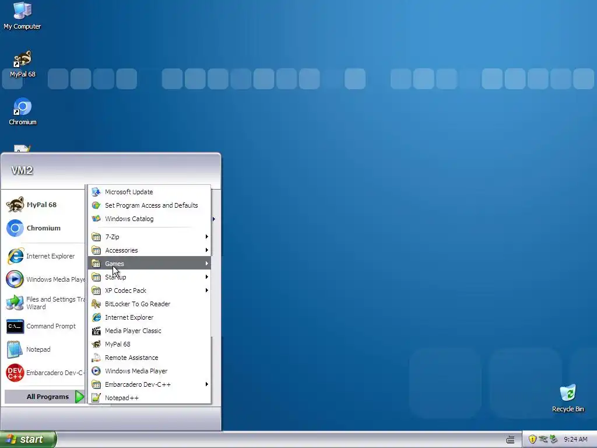Click Windows Media Player icon in All Programs list
The width and height of the screenshot is (597, 448).
click(96, 370)
